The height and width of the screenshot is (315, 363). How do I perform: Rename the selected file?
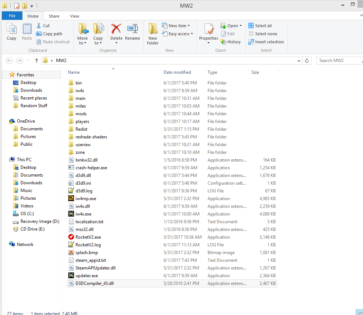(132, 32)
